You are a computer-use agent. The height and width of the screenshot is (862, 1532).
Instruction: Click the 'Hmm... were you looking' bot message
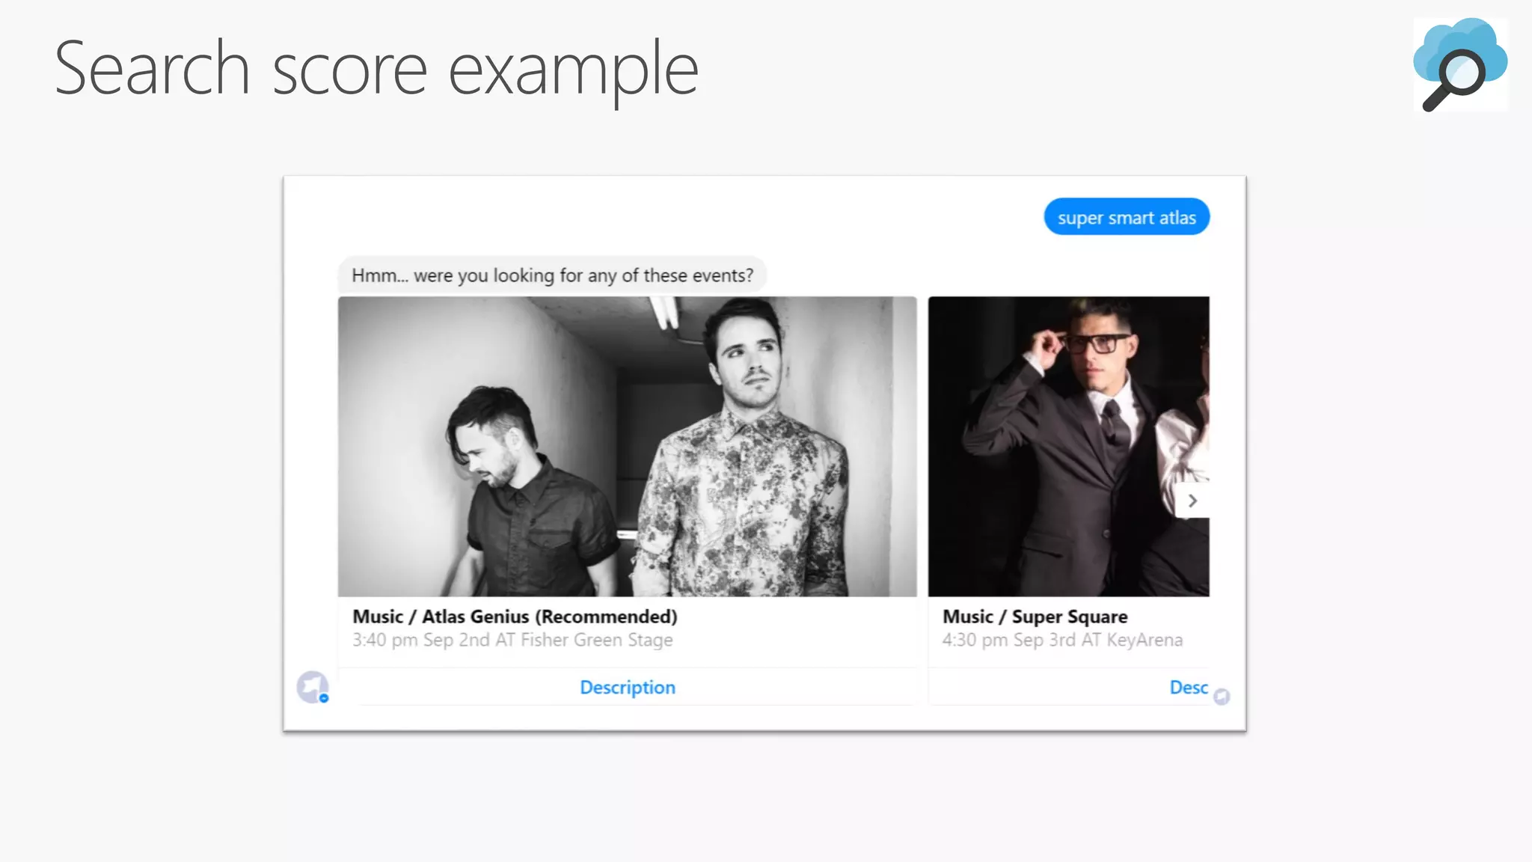552,275
